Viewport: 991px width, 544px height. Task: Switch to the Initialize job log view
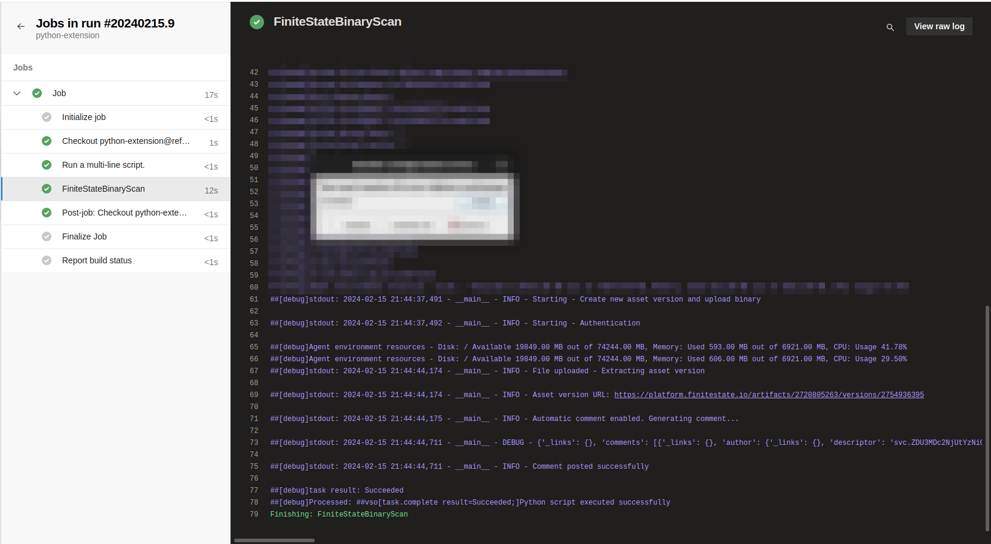[84, 117]
